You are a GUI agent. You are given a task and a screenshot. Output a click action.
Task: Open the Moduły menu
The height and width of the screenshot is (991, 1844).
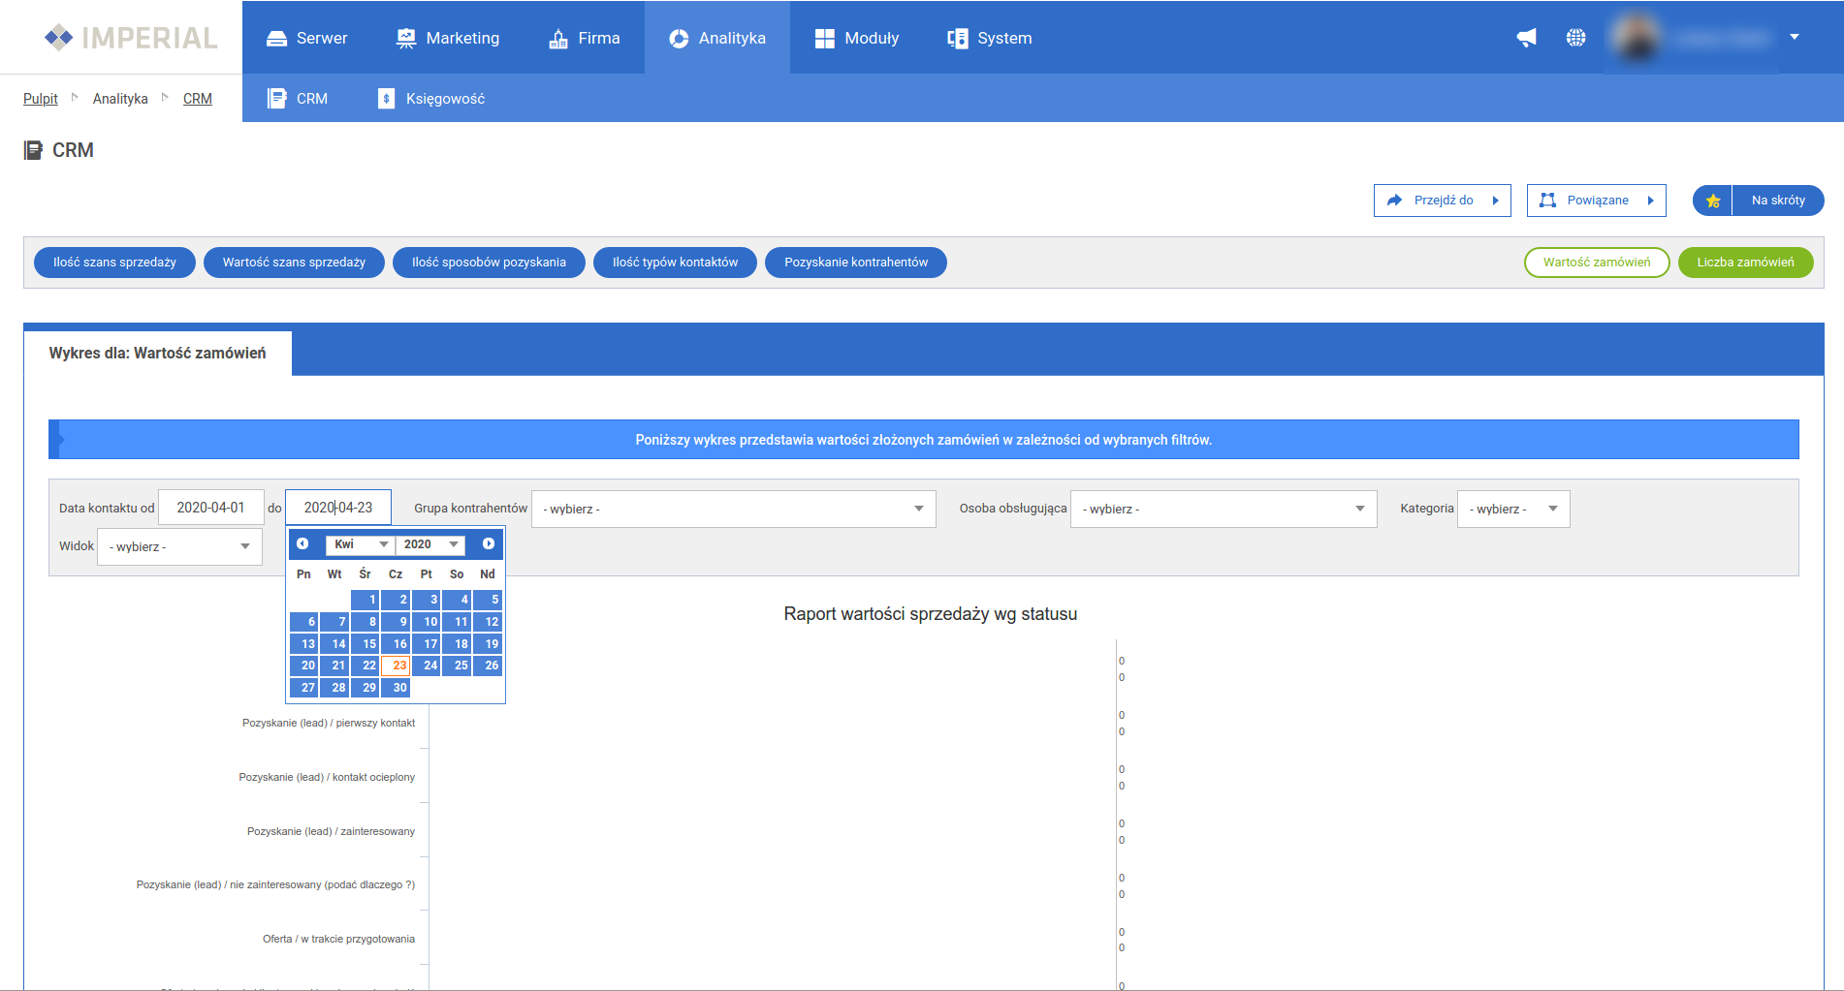pos(857,38)
